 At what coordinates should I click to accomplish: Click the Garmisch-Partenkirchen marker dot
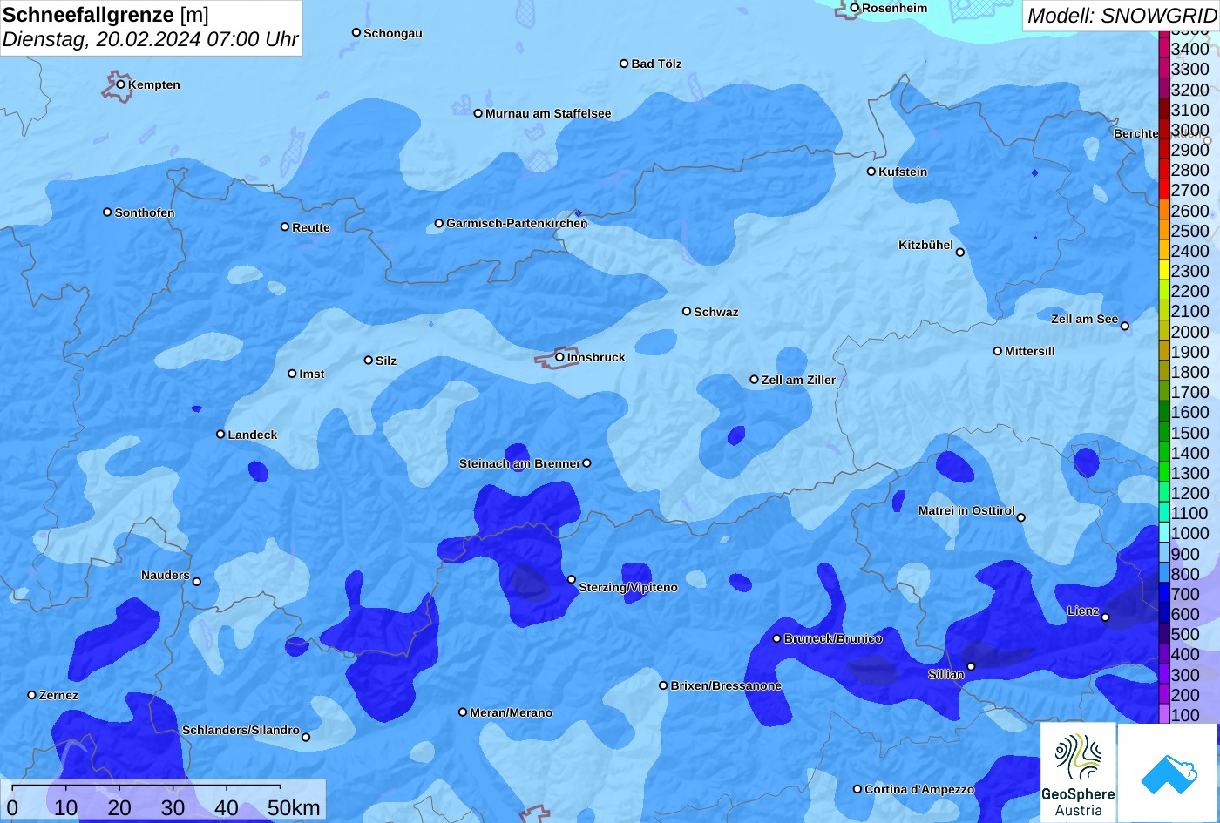pos(439,223)
